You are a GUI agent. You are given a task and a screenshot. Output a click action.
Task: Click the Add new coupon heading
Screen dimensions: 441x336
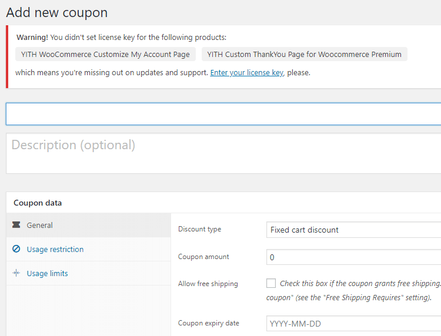pos(56,12)
